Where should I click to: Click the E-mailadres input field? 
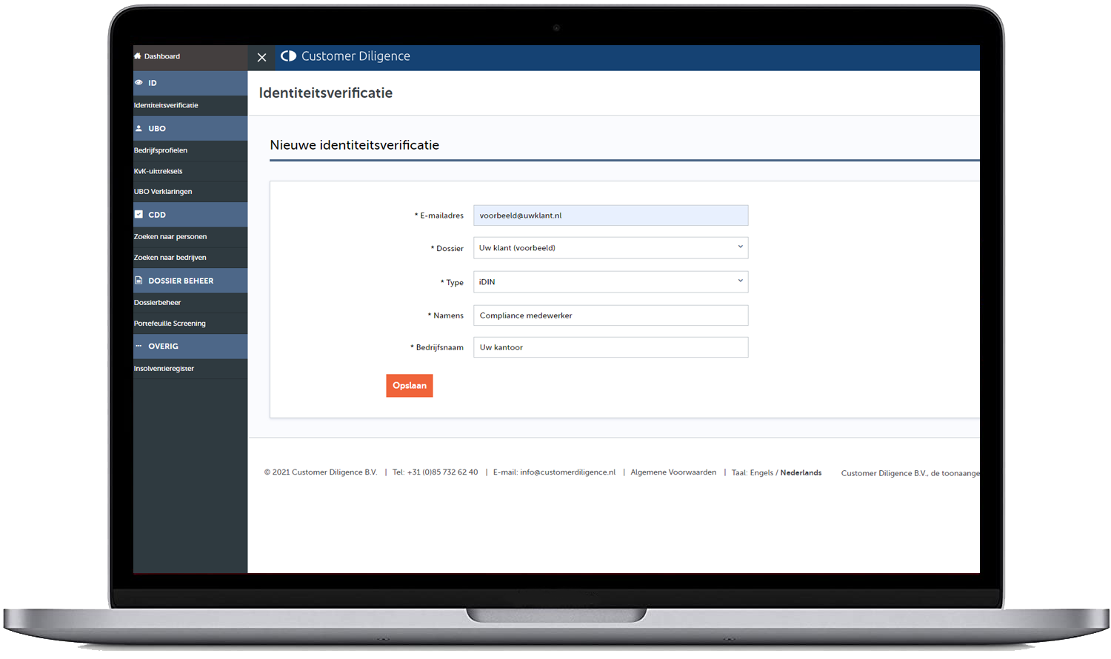pyautogui.click(x=610, y=215)
